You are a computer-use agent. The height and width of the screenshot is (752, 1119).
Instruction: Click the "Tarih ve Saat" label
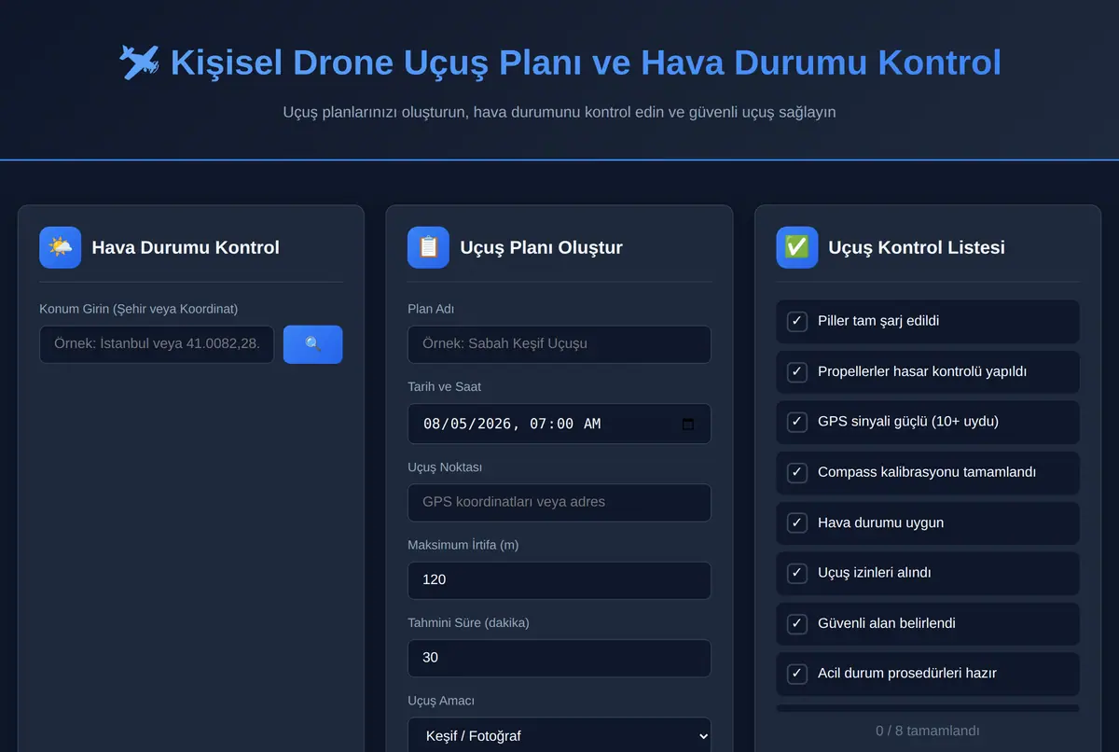pos(444,386)
